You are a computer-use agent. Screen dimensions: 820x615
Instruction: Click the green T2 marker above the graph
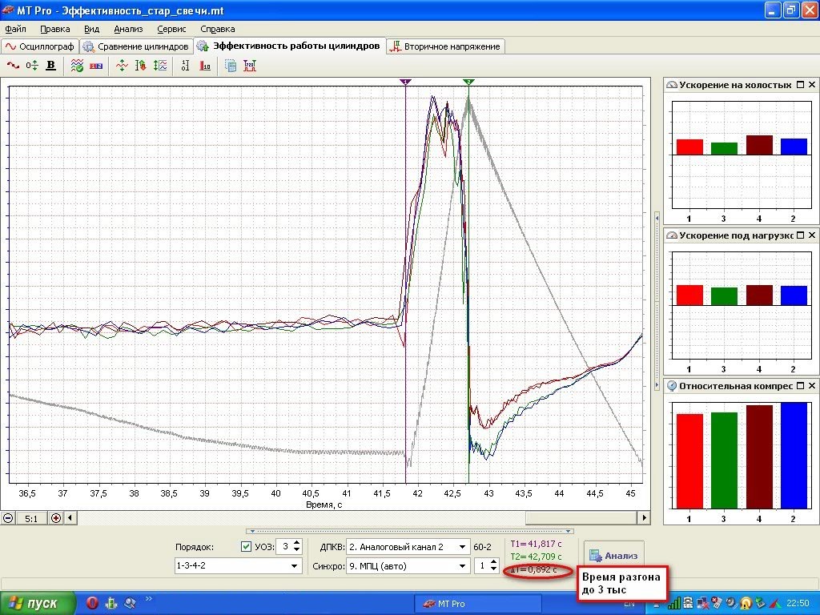(468, 82)
